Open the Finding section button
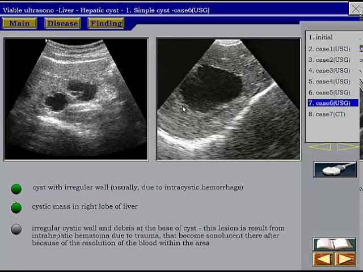Screen dimensions: 363x272 coord(106,23)
